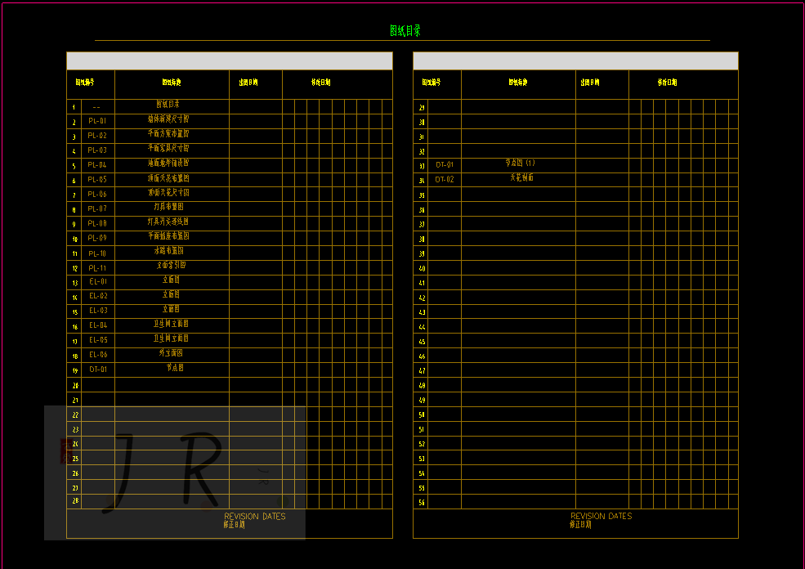Select 卫生间立面图 title in EL-05 row

click(x=171, y=338)
